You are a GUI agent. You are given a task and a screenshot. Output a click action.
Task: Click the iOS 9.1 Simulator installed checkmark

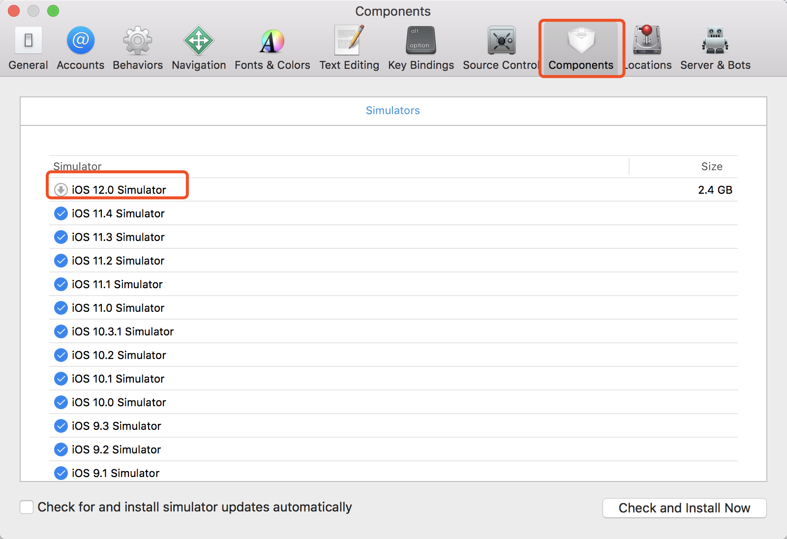pos(61,473)
